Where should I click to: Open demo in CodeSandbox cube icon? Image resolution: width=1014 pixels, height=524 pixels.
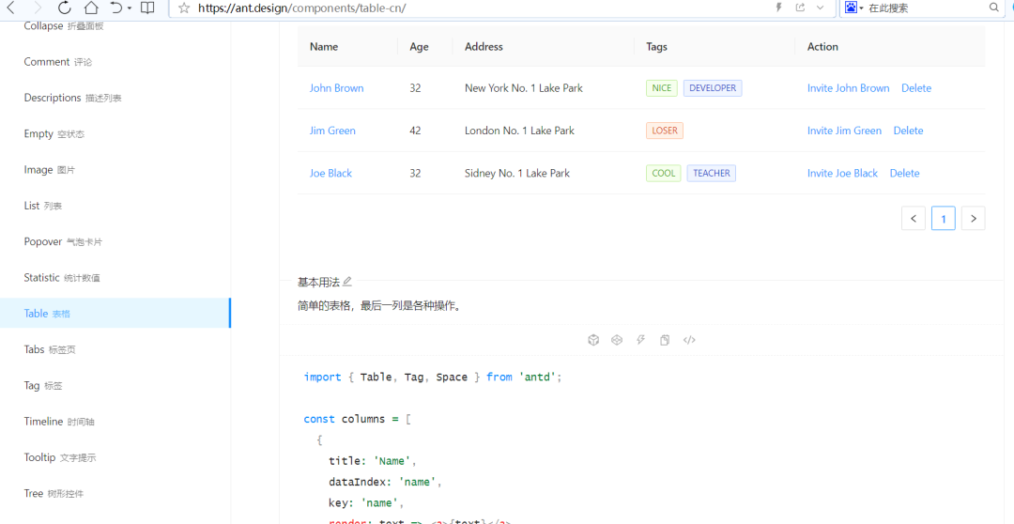[593, 340]
